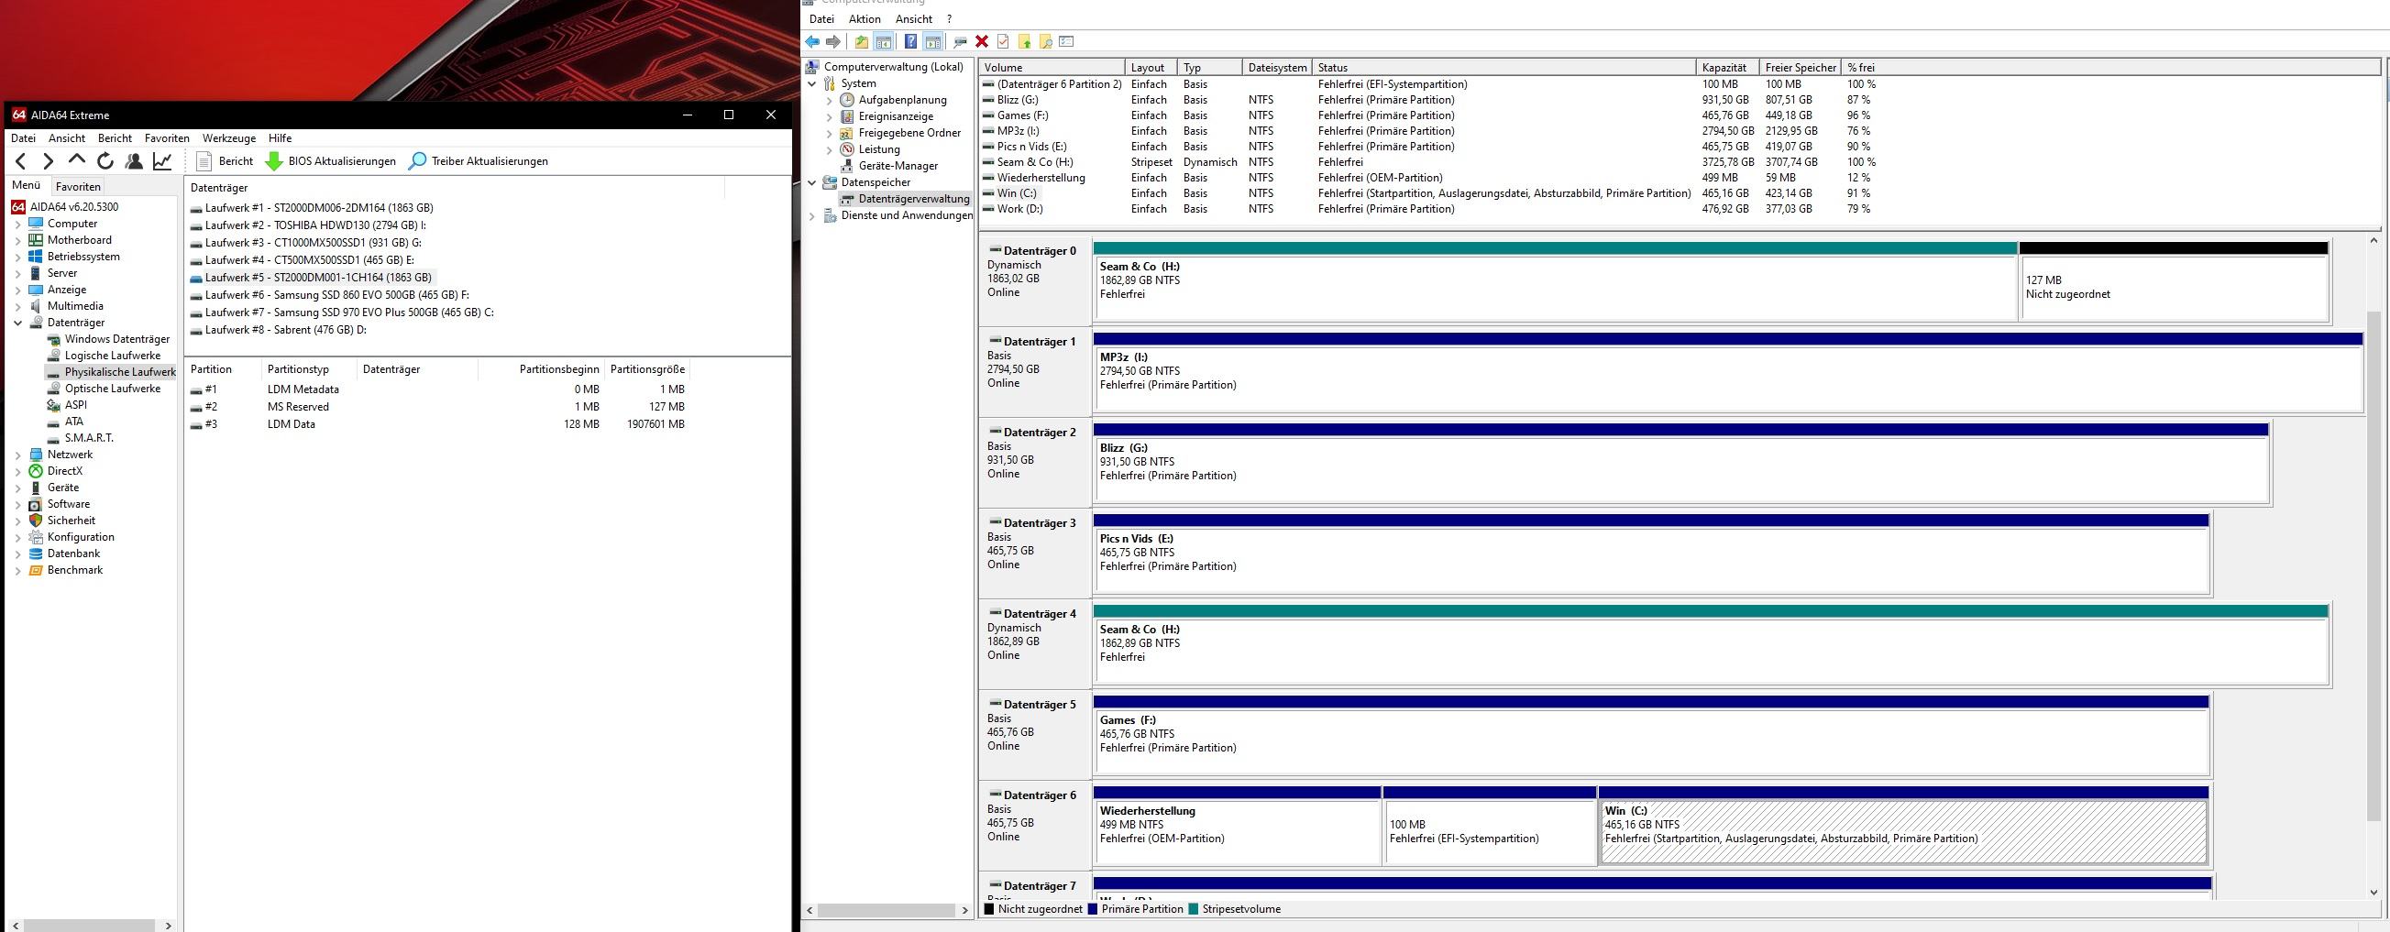Screen dimensions: 2390x932
Task: Switch to Menü tab in AIDA64
Action: [x=26, y=185]
